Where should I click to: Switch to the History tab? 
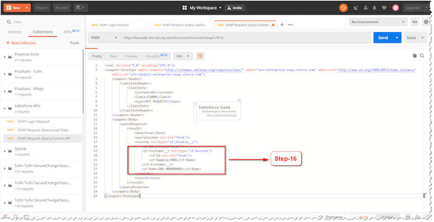click(15, 32)
